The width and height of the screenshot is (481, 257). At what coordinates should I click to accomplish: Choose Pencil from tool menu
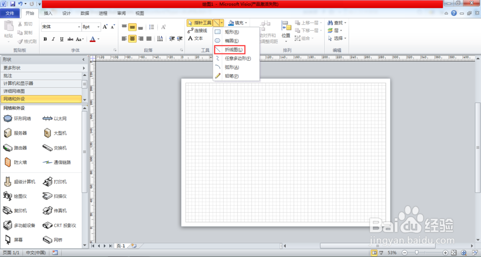pos(236,76)
